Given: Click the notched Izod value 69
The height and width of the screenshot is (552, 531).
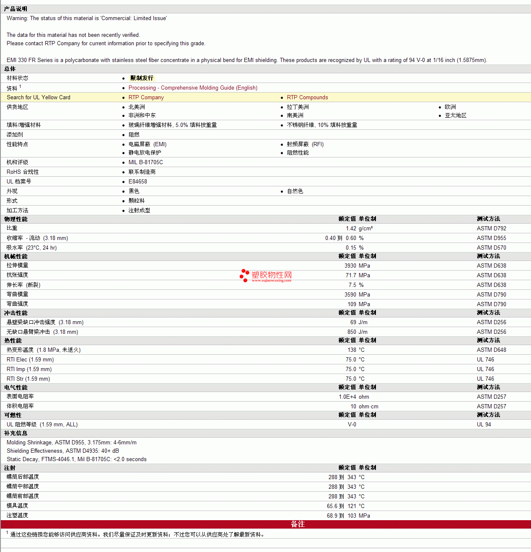Looking at the screenshot, I should [x=353, y=322].
